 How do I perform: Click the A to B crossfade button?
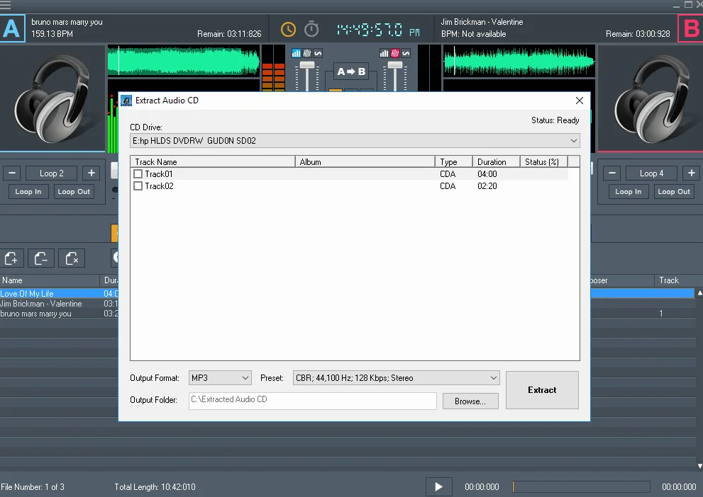[x=352, y=72]
